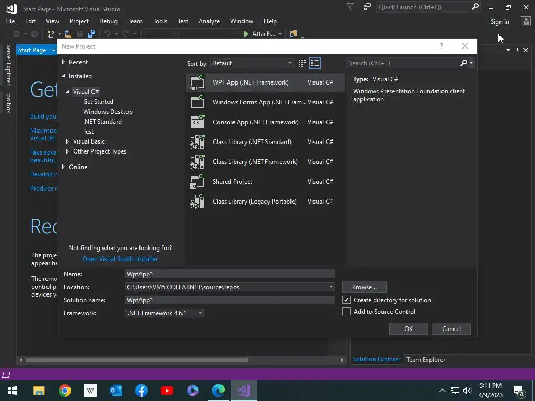Open the Windows Start menu
The width and height of the screenshot is (535, 401).
coord(13,391)
